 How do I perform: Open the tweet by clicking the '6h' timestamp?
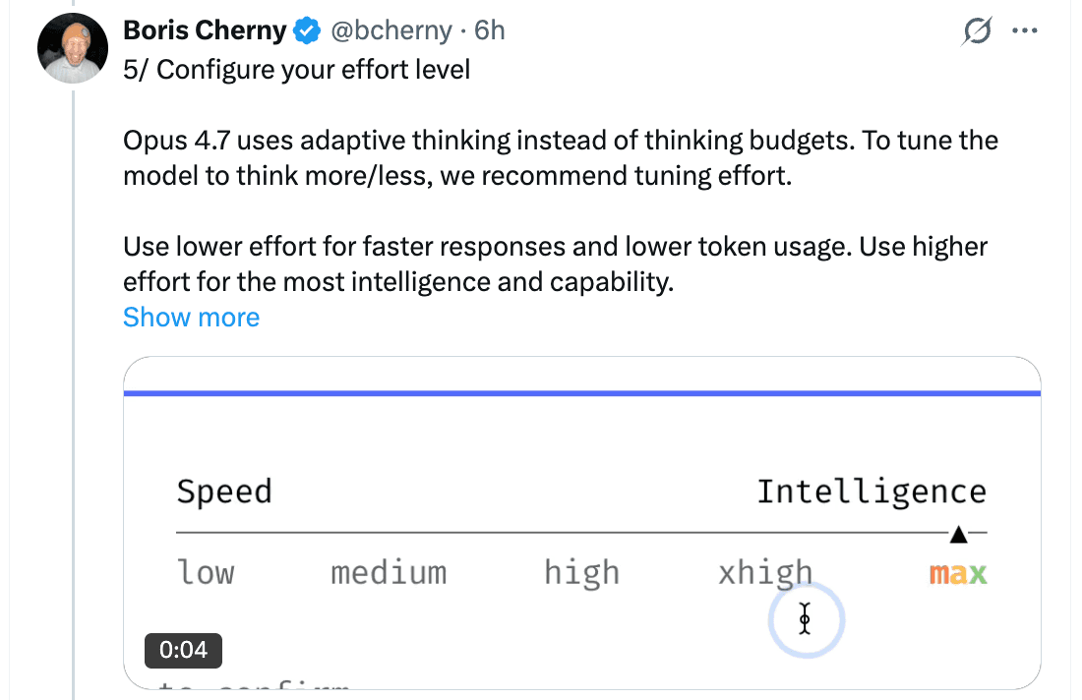coord(491,30)
